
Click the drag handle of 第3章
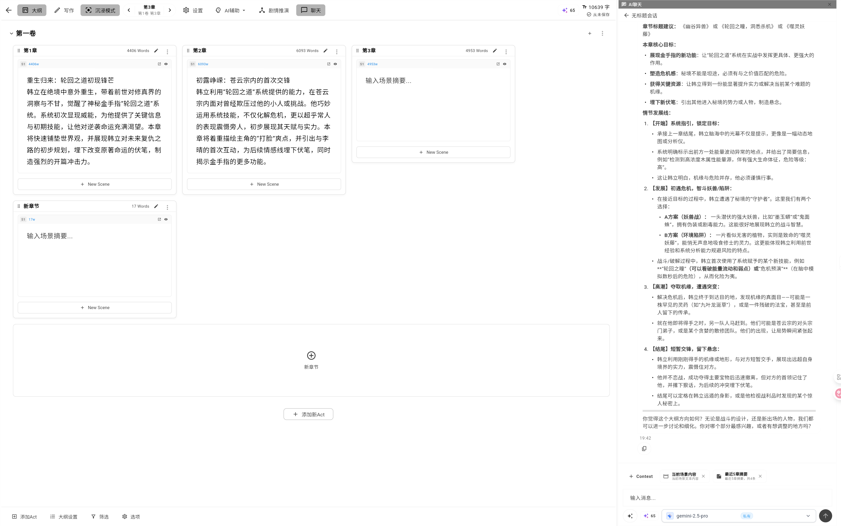pyautogui.click(x=358, y=50)
